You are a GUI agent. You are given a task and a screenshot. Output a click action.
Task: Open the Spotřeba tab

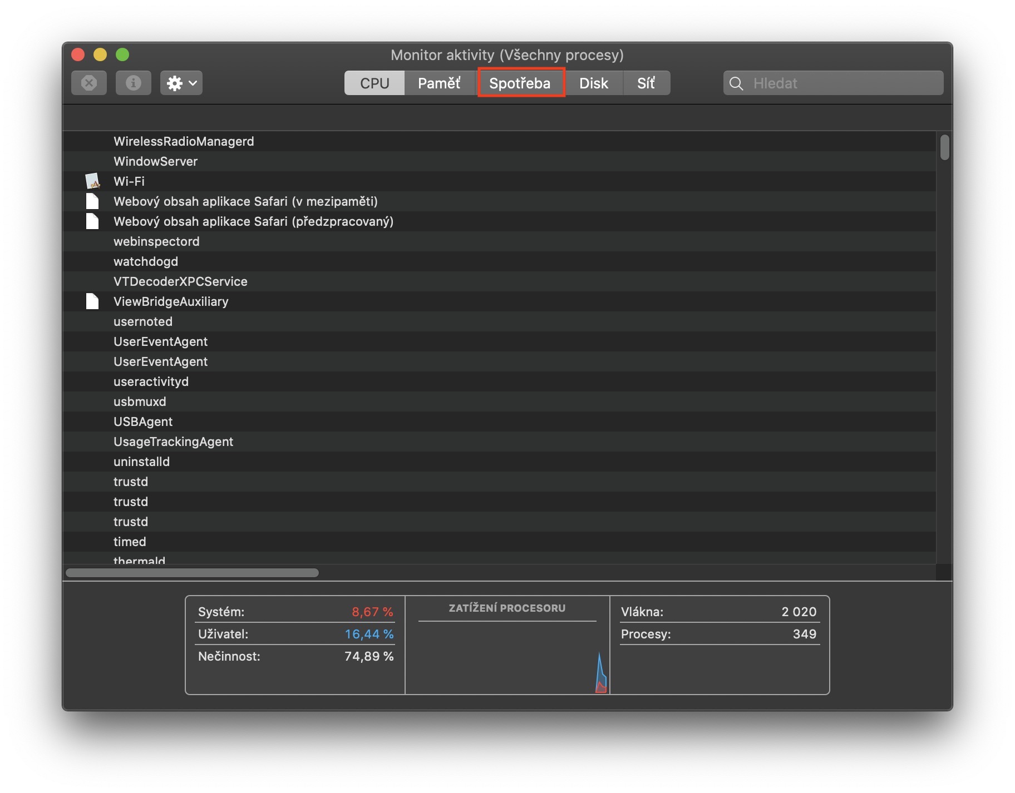(520, 83)
